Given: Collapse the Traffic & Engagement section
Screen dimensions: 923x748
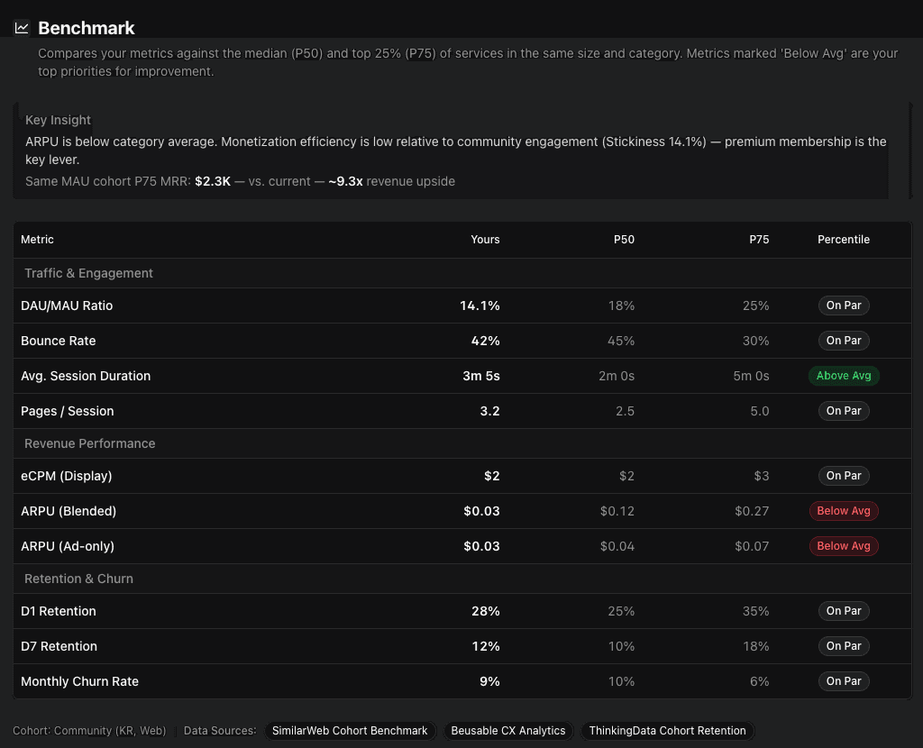Looking at the screenshot, I should pyautogui.click(x=89, y=273).
